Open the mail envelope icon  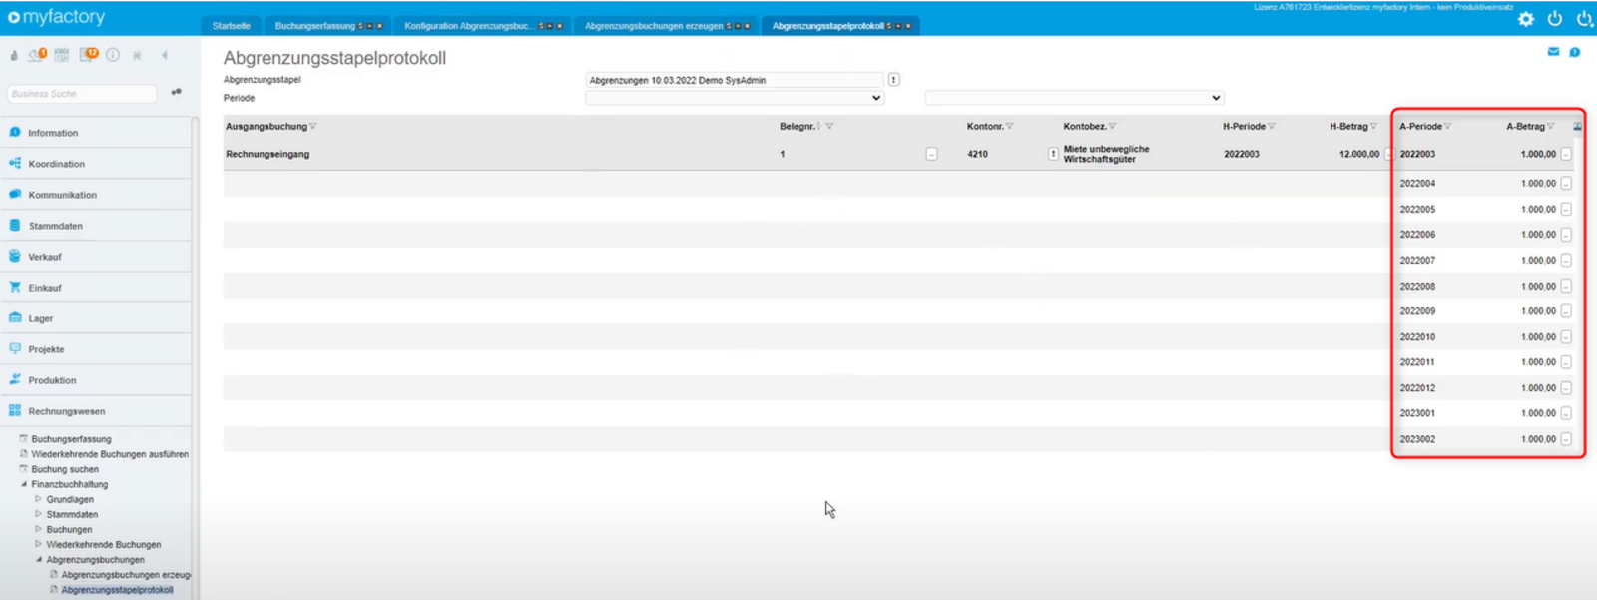click(1553, 52)
